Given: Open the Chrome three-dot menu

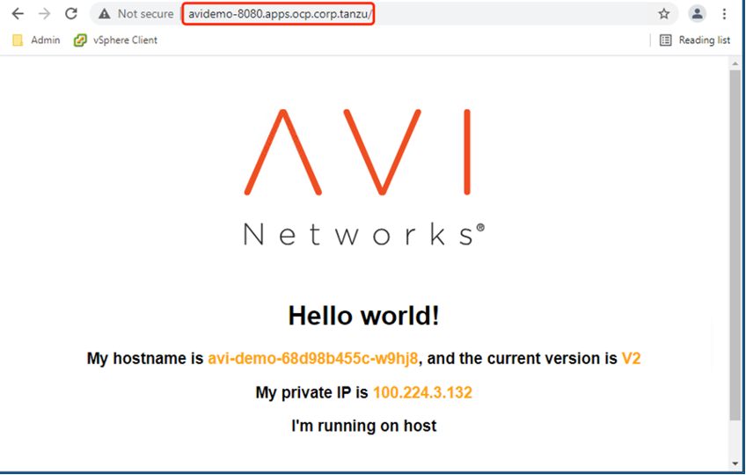Looking at the screenshot, I should click(724, 14).
